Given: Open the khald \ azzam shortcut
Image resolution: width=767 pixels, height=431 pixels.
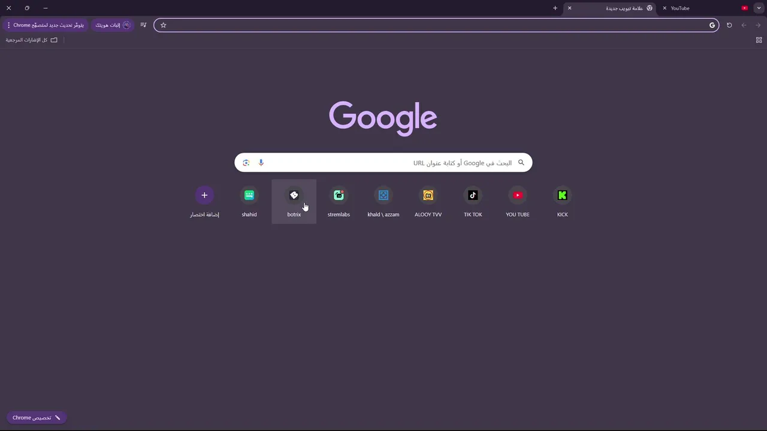Looking at the screenshot, I should point(383,202).
